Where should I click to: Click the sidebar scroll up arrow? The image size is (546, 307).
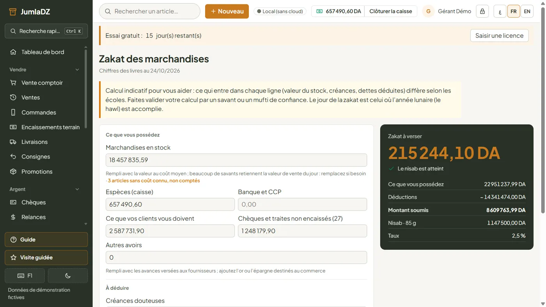pyautogui.click(x=86, y=47)
